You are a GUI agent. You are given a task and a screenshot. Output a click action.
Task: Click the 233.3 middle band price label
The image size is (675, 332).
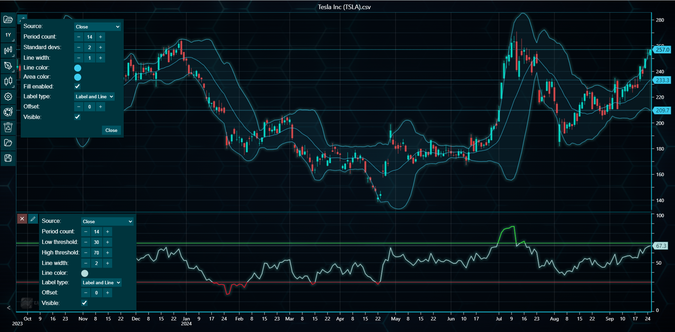tap(662, 80)
